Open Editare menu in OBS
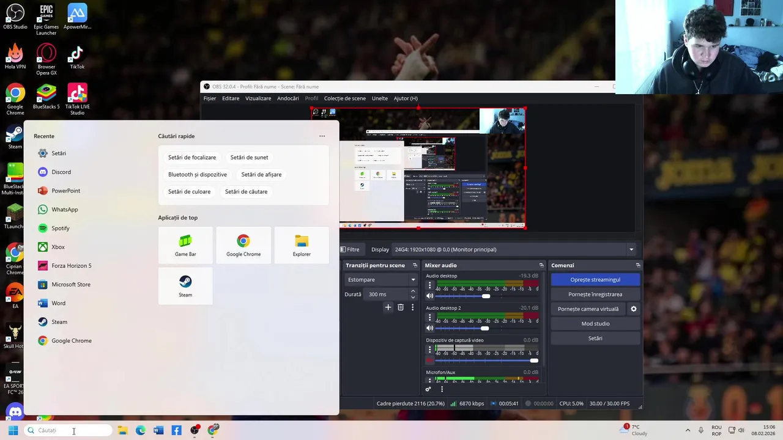783x440 pixels. 231,98
